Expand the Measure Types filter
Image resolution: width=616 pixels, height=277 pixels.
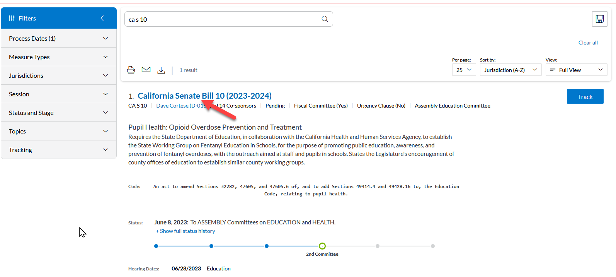[59, 57]
